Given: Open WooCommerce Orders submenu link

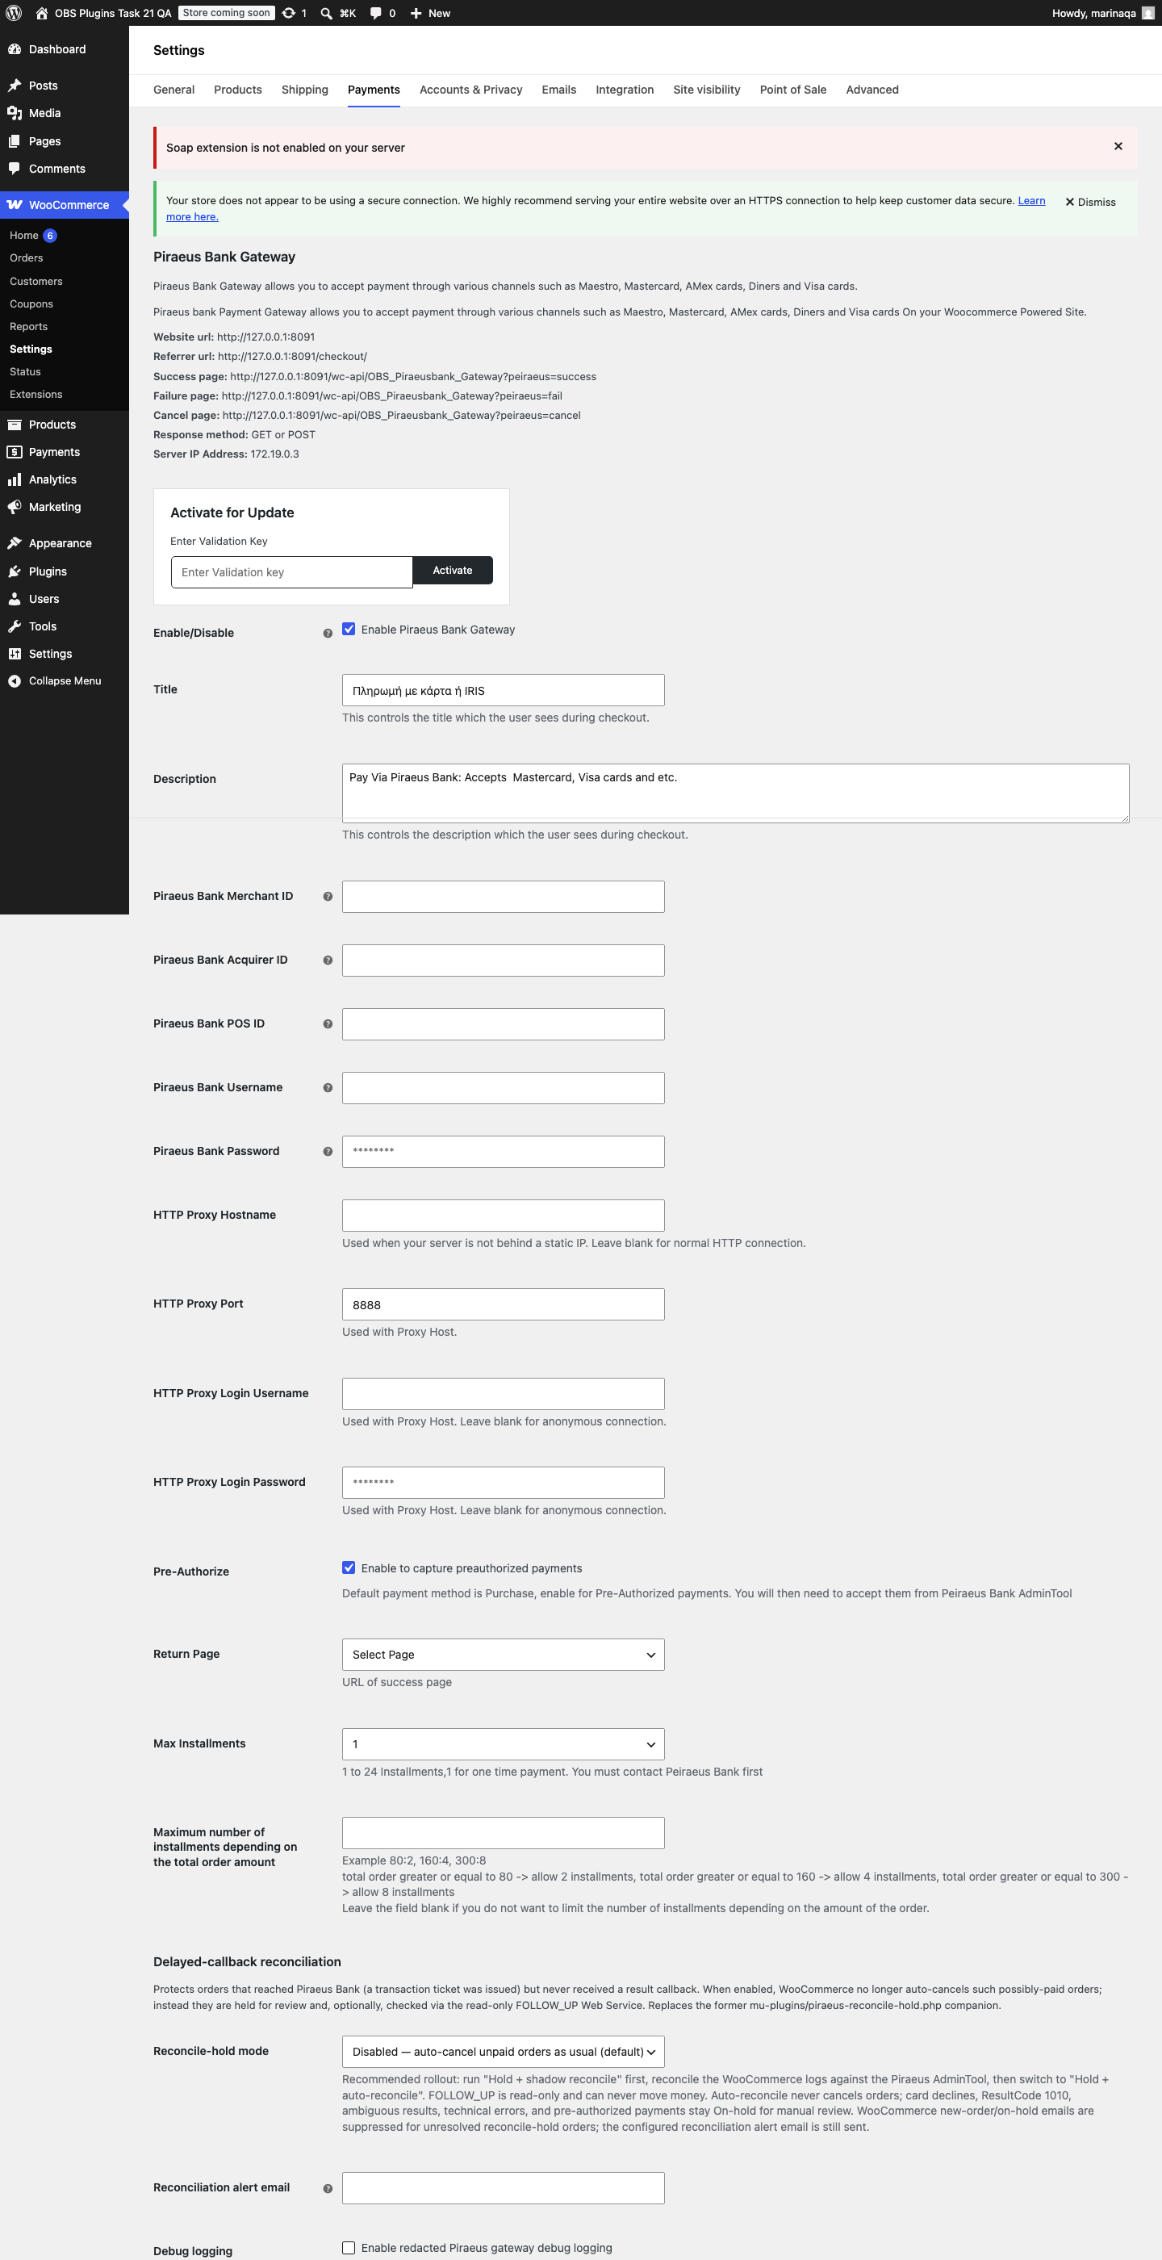Looking at the screenshot, I should tap(27, 258).
